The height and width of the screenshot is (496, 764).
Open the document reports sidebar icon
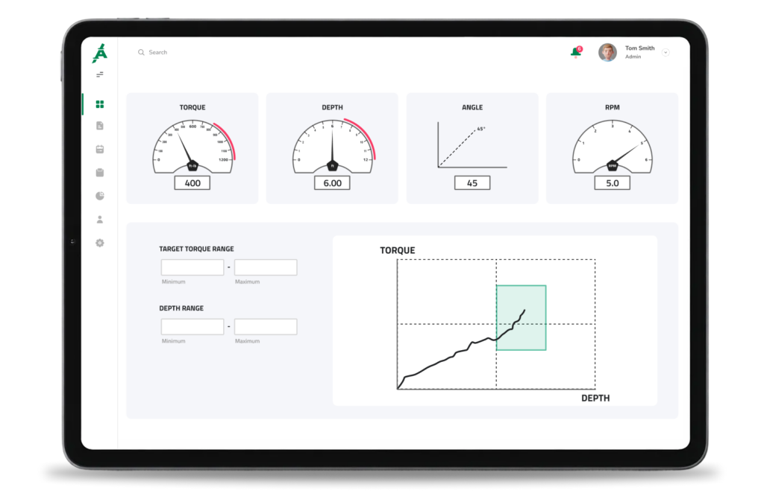(100, 127)
